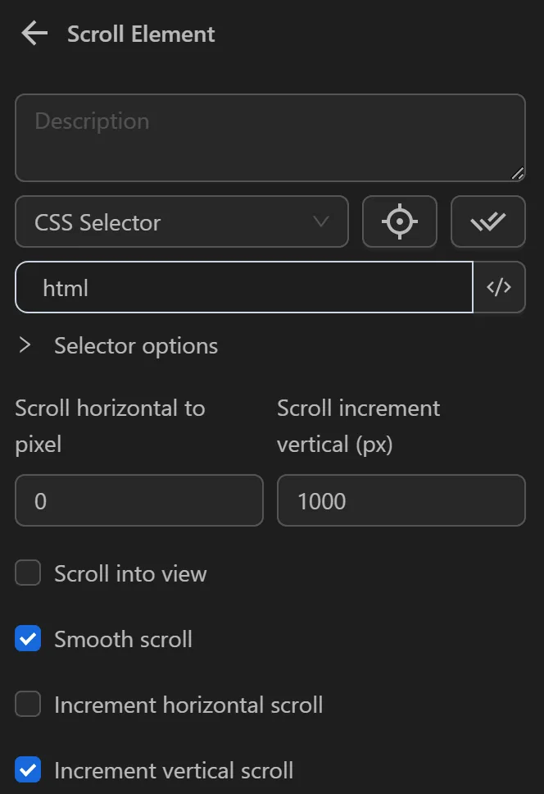
Task: Tick the Increment horizontal scroll checkbox
Action: [x=28, y=705]
